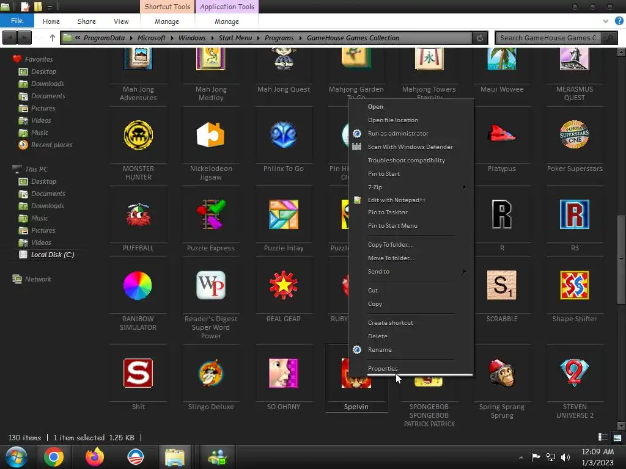Select the Poker Superstars chip icon
The width and height of the screenshot is (626, 469).
(x=575, y=135)
